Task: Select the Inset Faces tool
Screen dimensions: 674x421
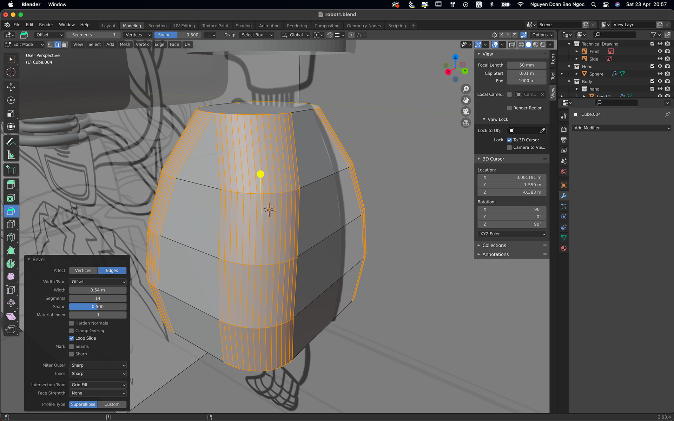Action: click(x=11, y=198)
